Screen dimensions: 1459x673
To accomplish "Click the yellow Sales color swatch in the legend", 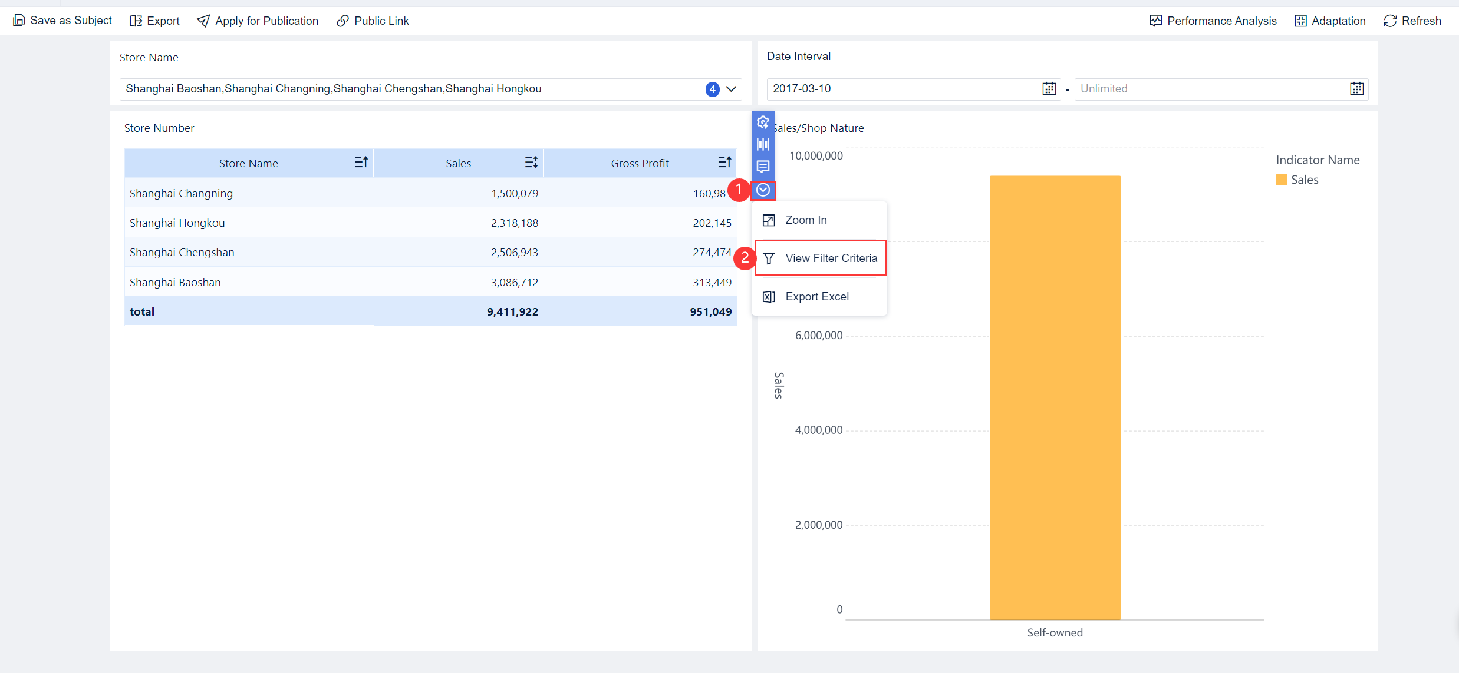I will click(1282, 180).
